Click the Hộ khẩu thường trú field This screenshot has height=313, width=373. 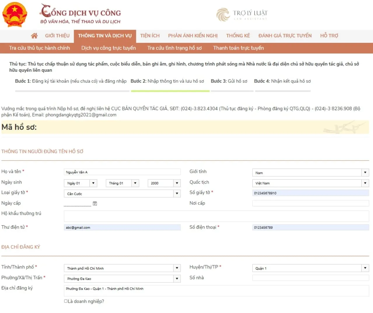coord(216,216)
